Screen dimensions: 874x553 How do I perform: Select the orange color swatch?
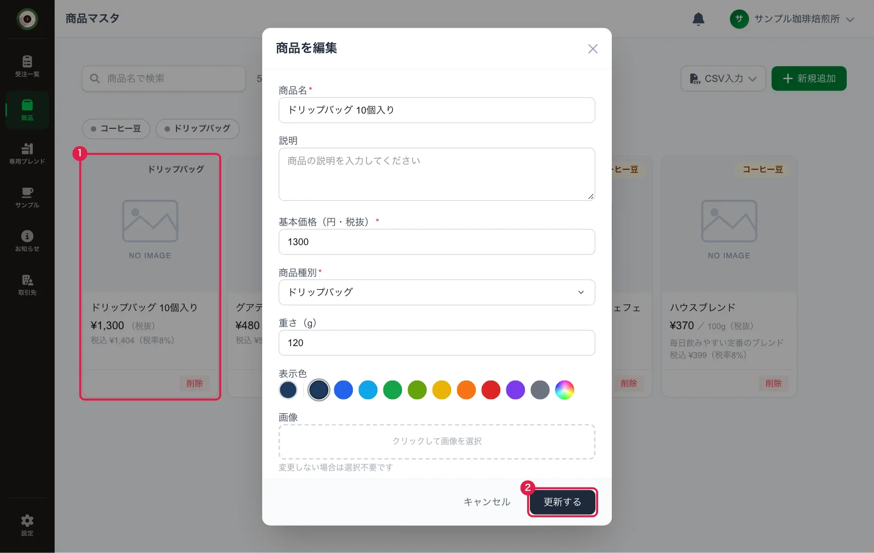pos(466,390)
